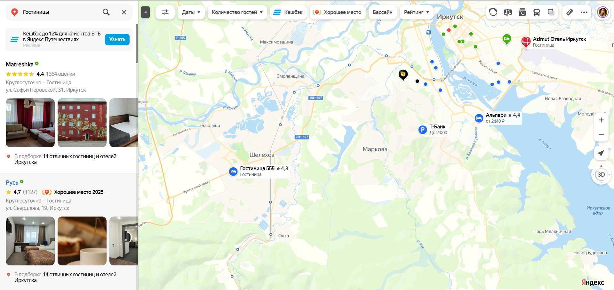The image size is (614, 290).
Task: Switch map to 3D tilt control
Action: [601, 175]
